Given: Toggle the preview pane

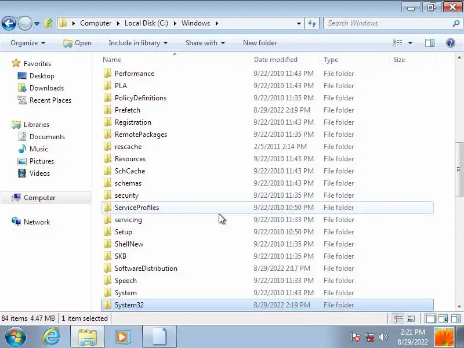Looking at the screenshot, I should [x=430, y=43].
